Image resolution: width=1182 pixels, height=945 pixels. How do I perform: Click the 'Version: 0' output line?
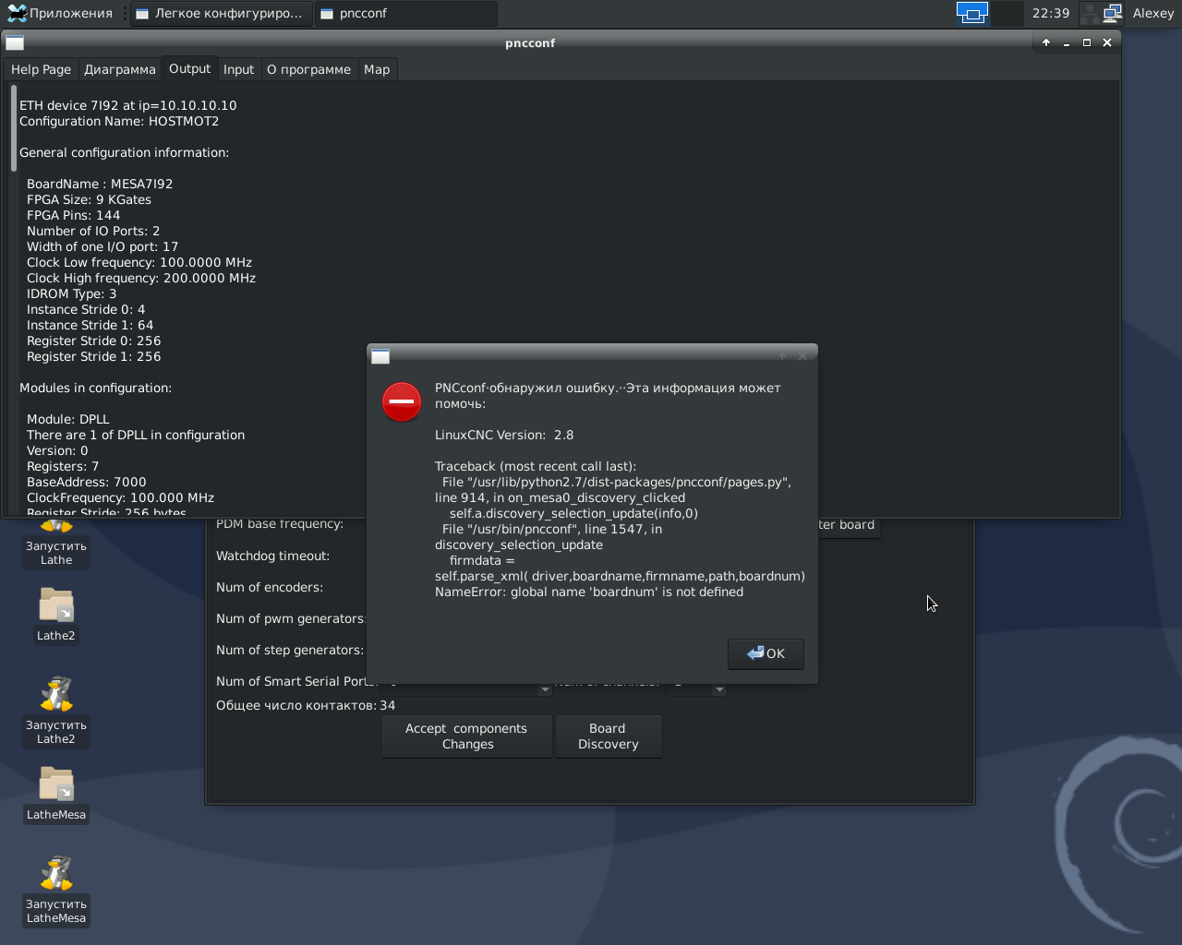point(57,450)
